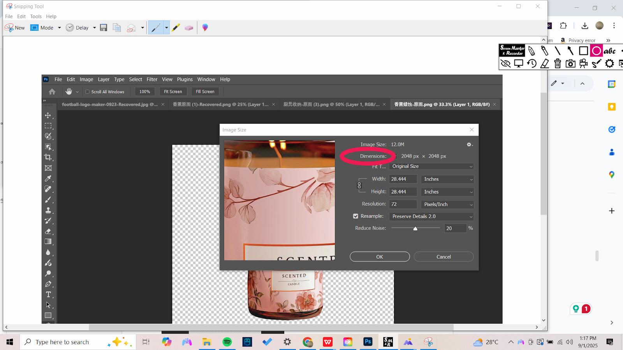Pick the pencil in Screen Marker toolbar

point(531,51)
